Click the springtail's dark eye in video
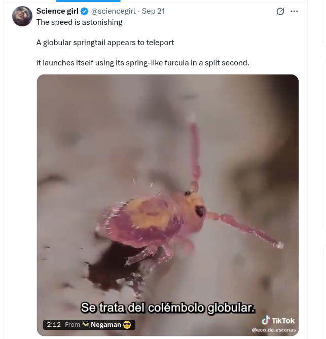Image resolution: width=326 pixels, height=339 pixels. [x=200, y=211]
